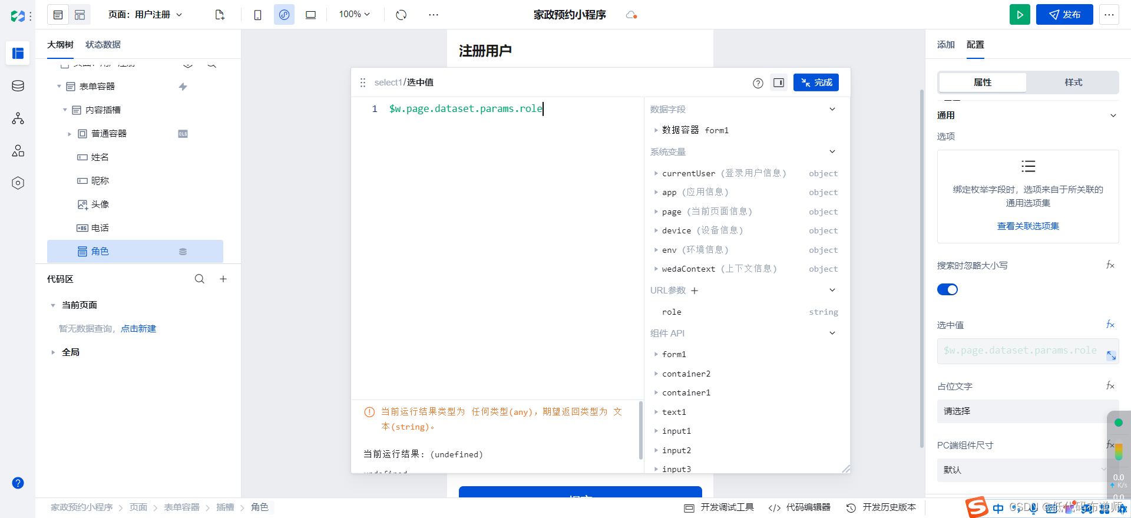Viewport: 1131px width, 518px height.
Task: Open the page layout view icon
Action: (58, 15)
